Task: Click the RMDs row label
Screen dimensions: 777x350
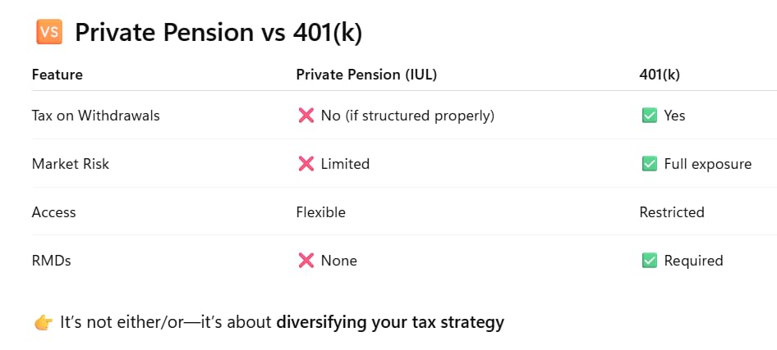Action: point(52,261)
